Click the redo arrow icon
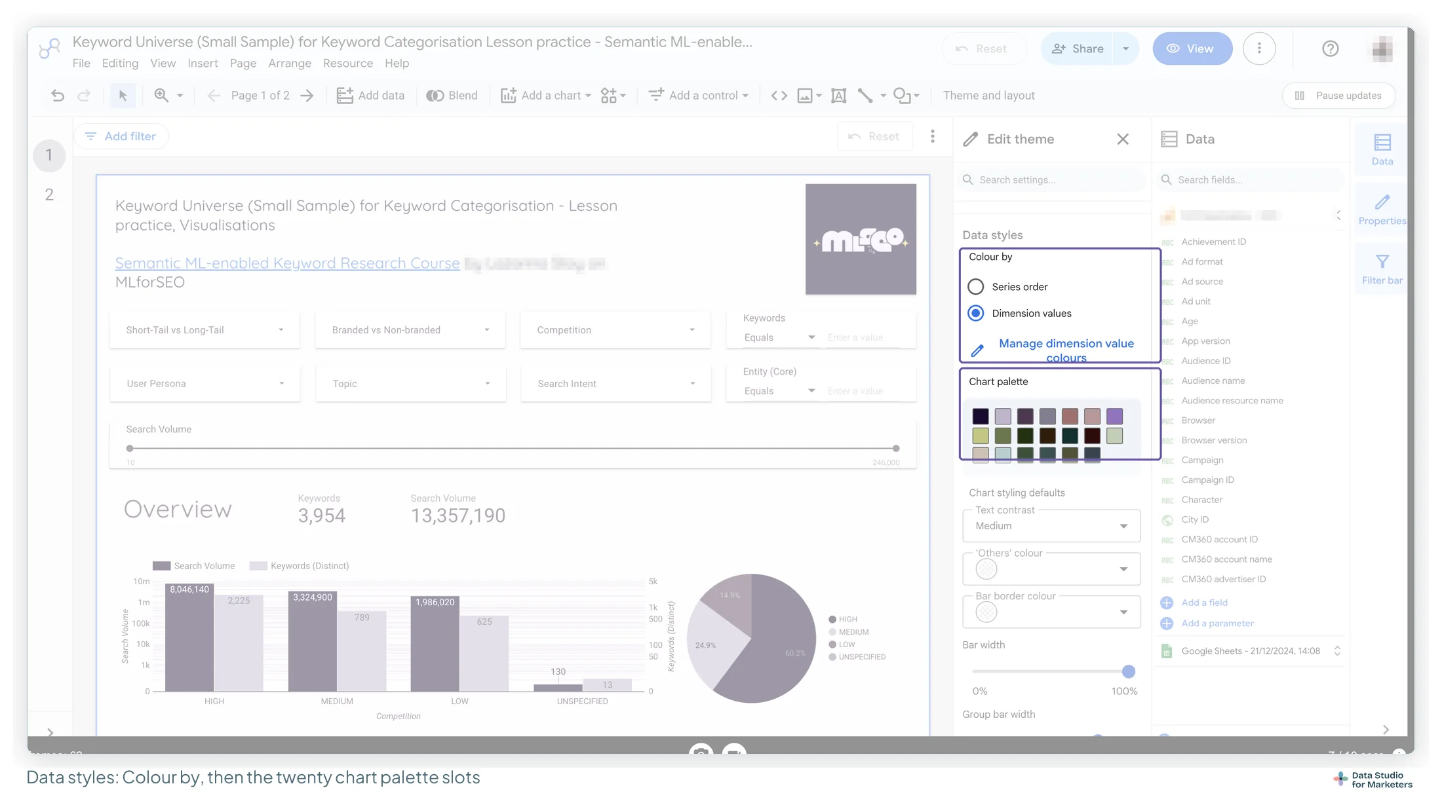This screenshot has height=803, width=1442. pyautogui.click(x=84, y=96)
